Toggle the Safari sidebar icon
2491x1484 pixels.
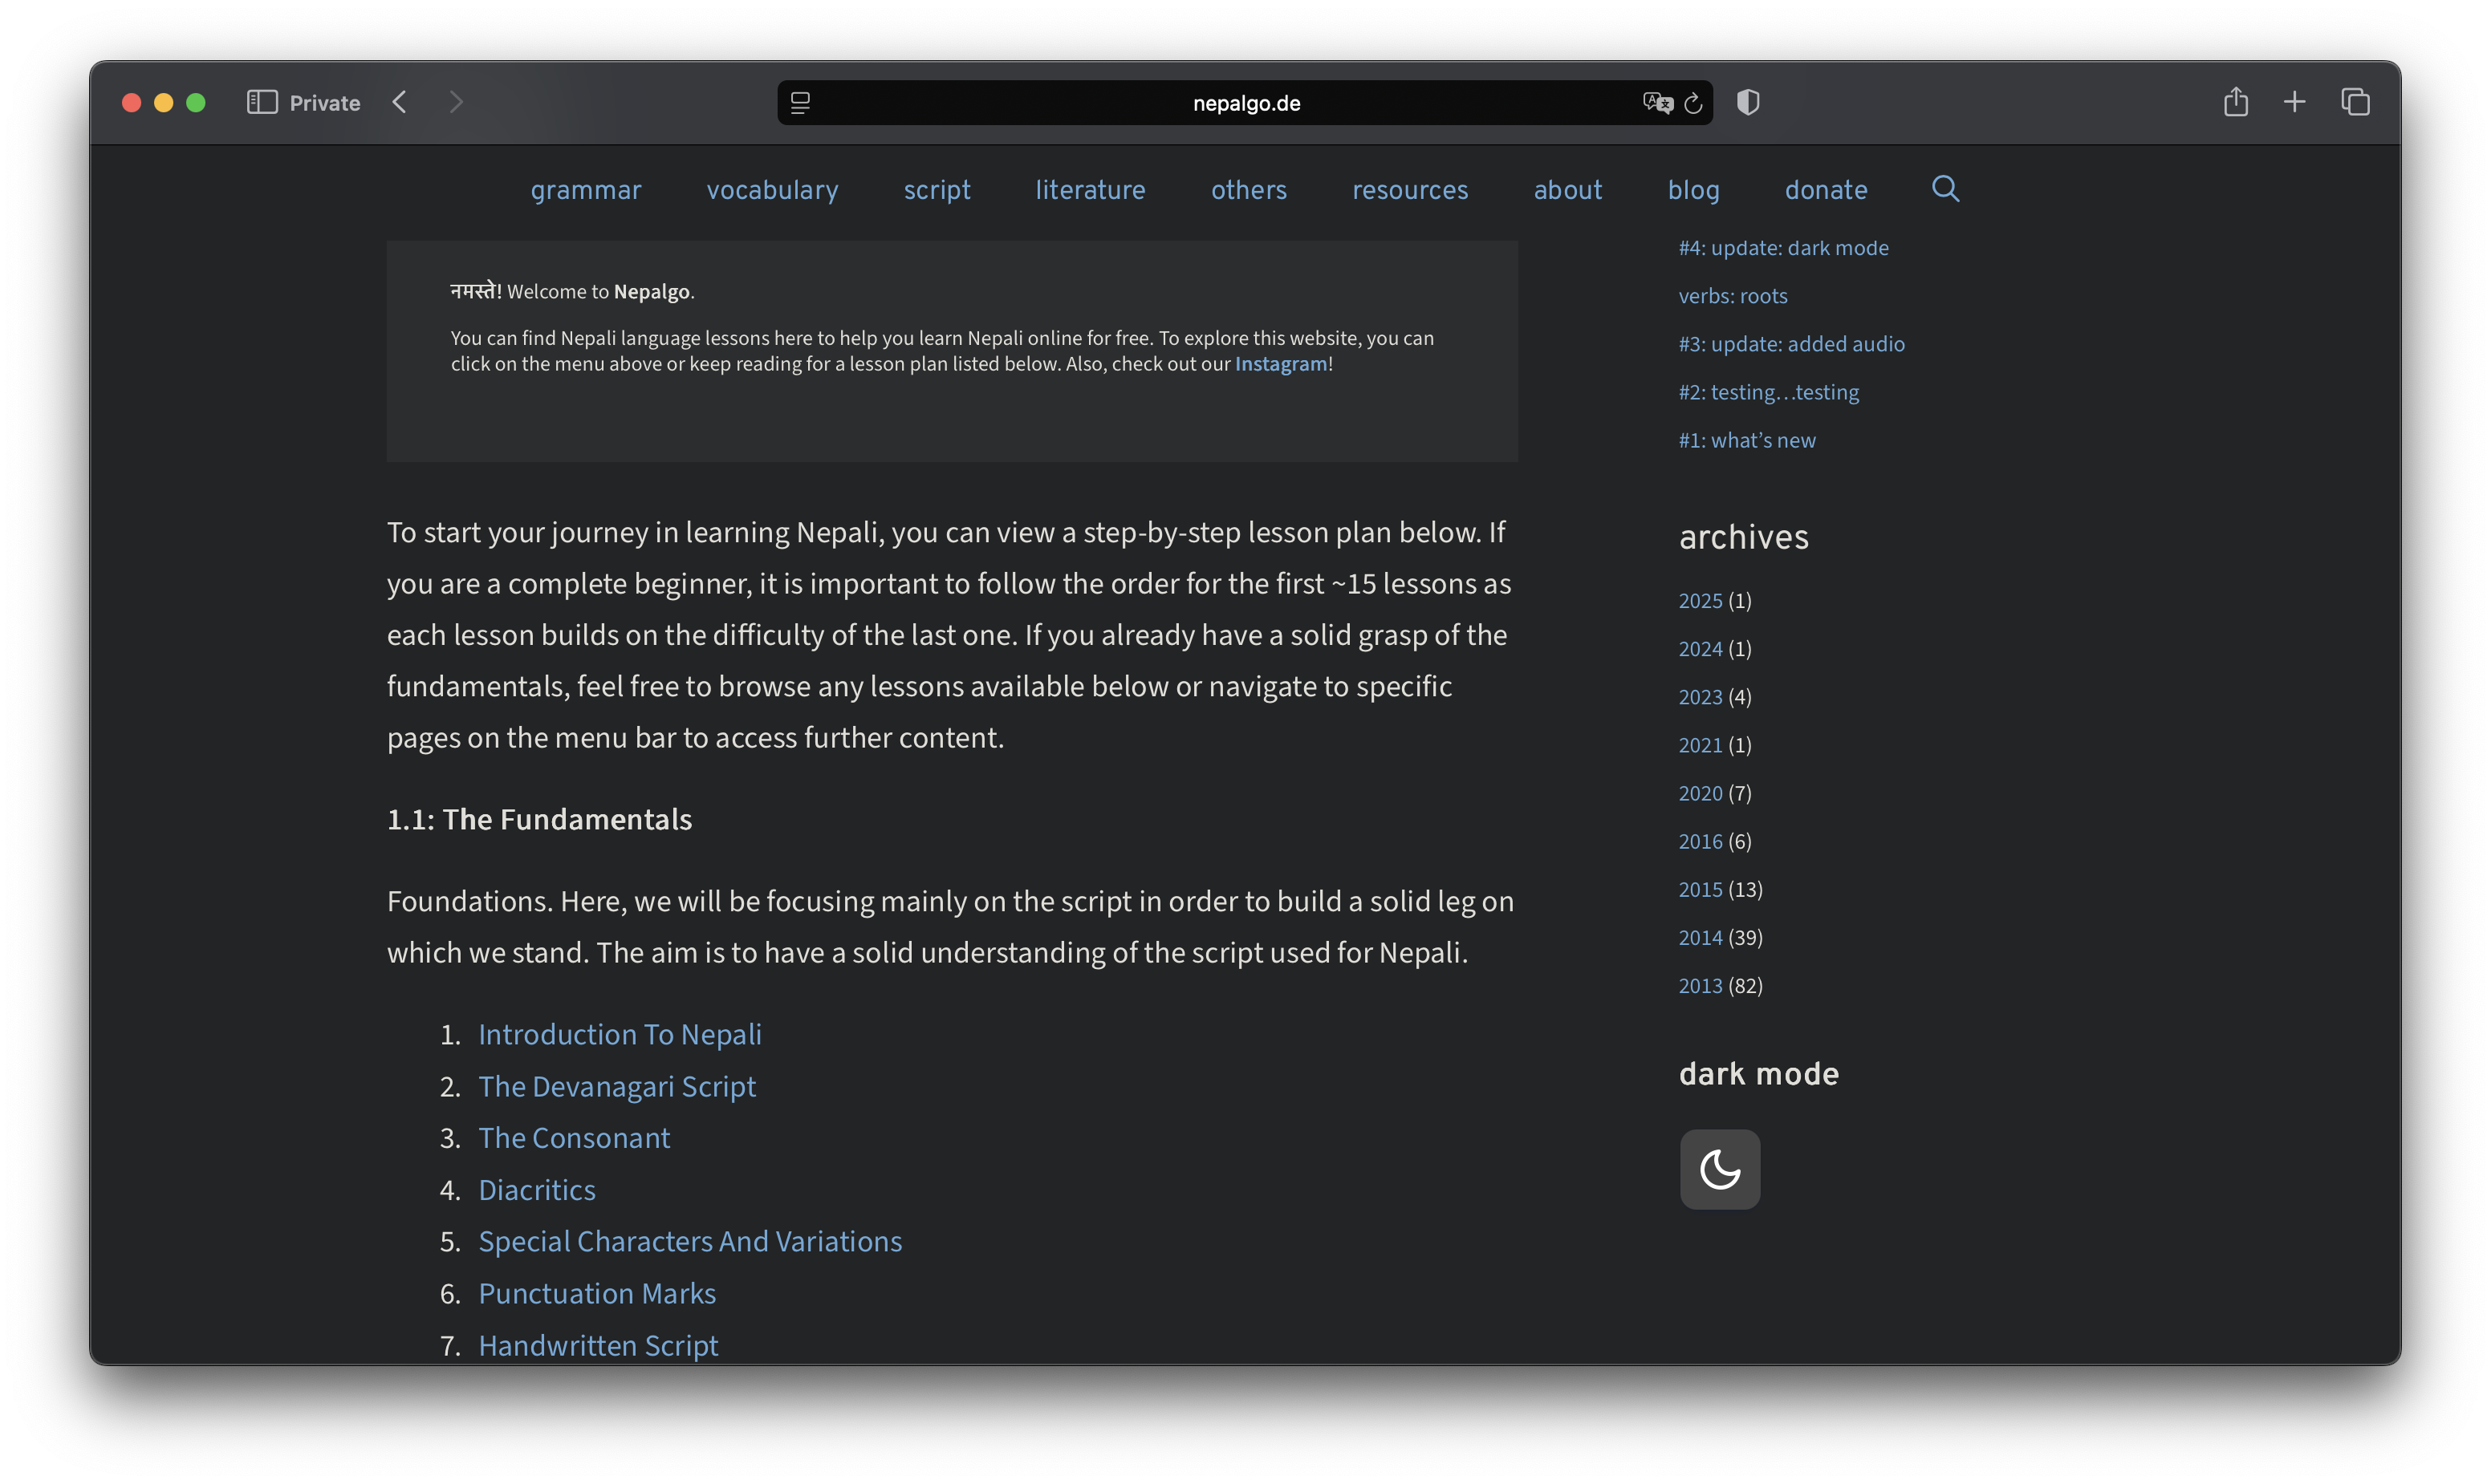[262, 102]
